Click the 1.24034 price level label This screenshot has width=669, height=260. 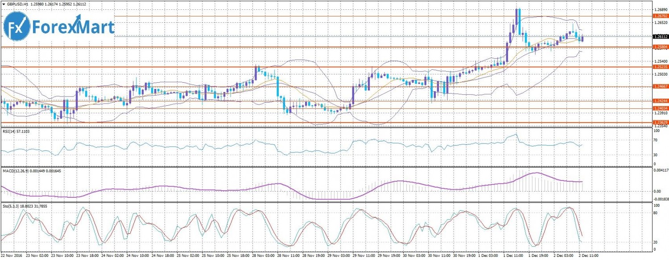(x=660, y=108)
